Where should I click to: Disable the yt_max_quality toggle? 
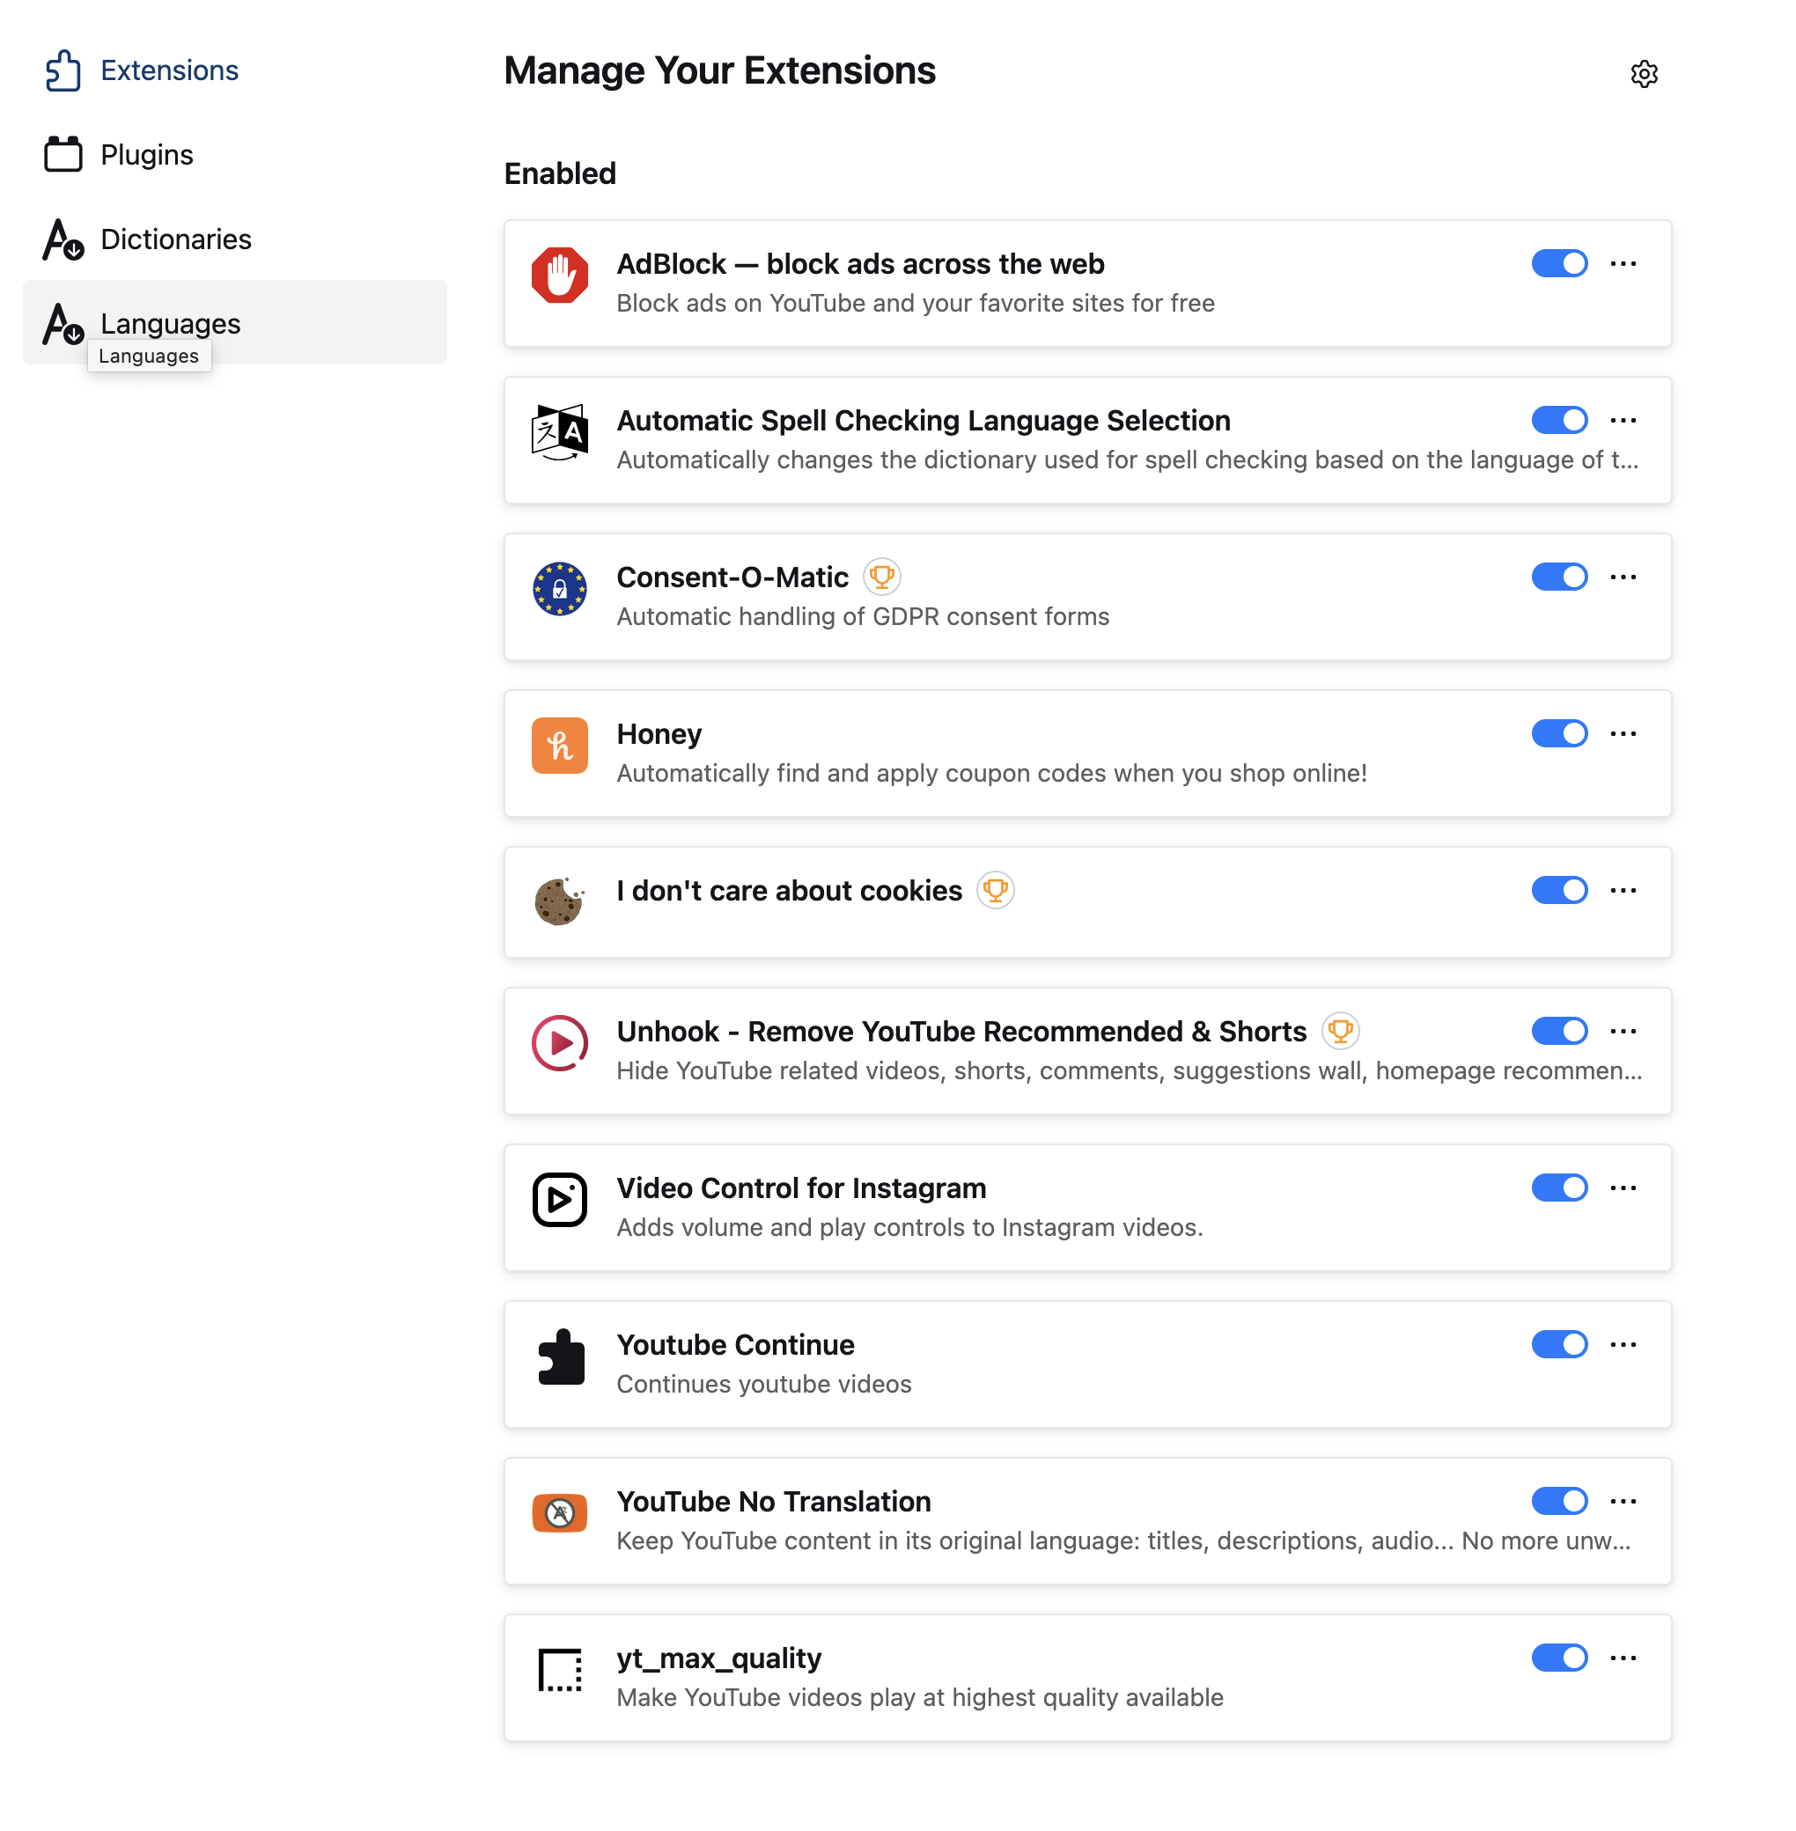click(1558, 1658)
